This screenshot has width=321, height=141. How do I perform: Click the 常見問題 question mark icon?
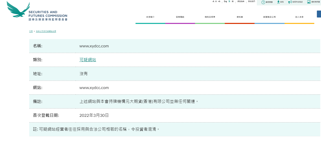click(x=263, y=2)
